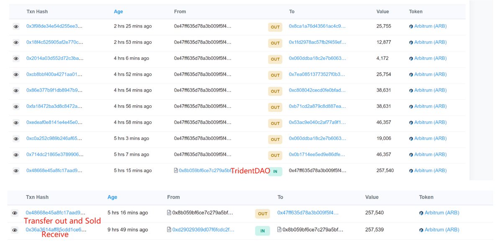Screen dimensions: 502x247
Task: Open address 0x060ddba18c2e7b6063 in 4 hrs 6 mins row
Action: 318,58
